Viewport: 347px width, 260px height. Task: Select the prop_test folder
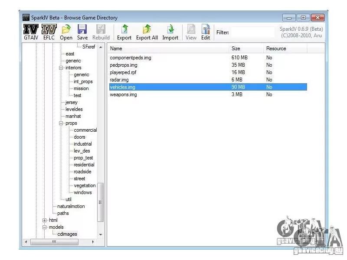coord(83,158)
